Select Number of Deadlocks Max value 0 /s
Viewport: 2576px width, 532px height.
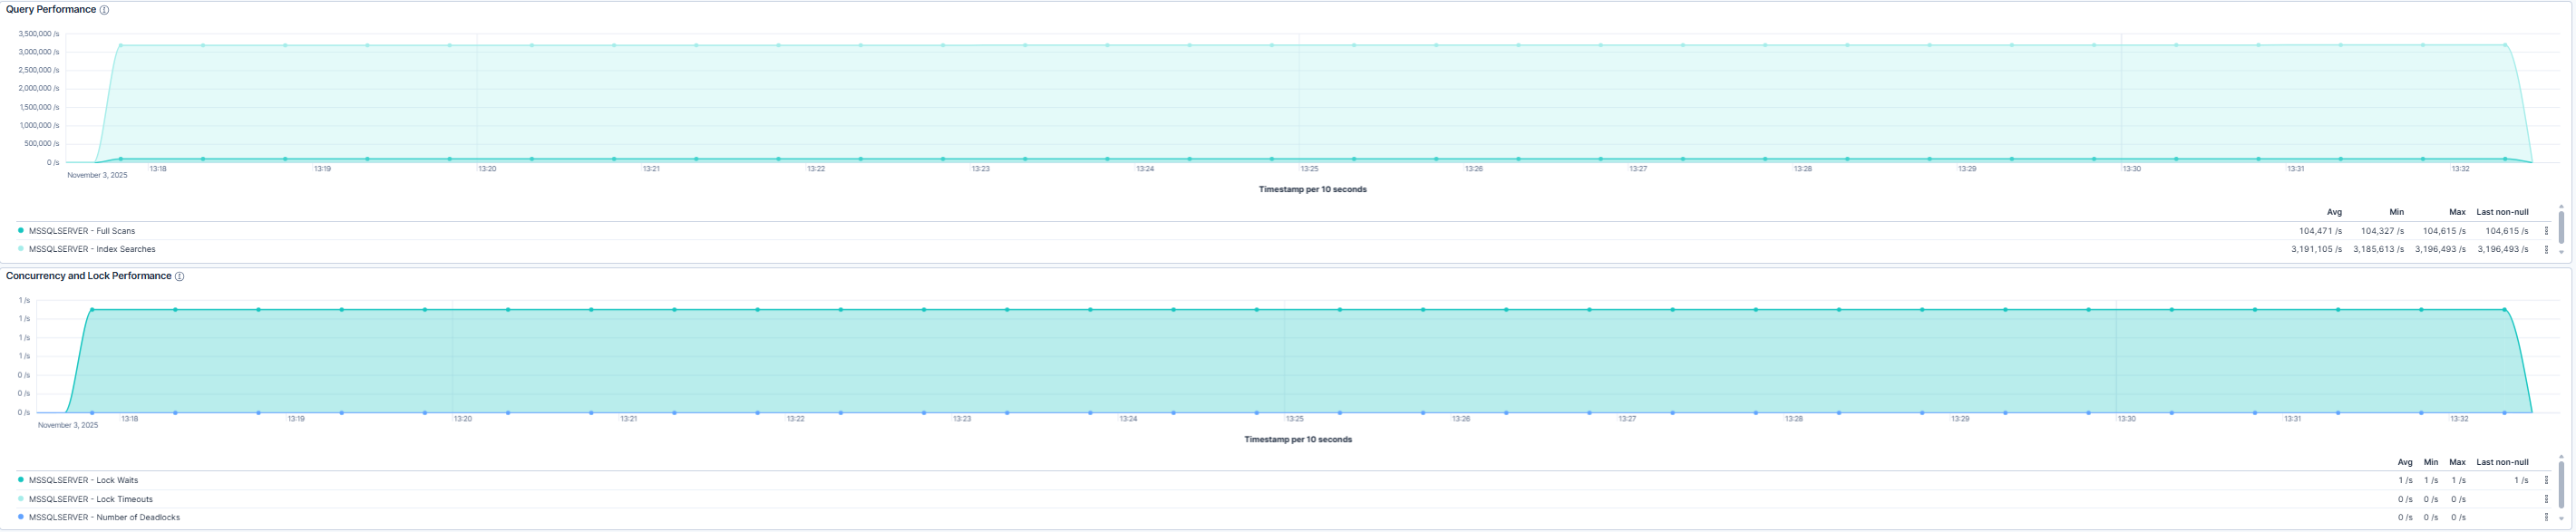tap(2458, 517)
